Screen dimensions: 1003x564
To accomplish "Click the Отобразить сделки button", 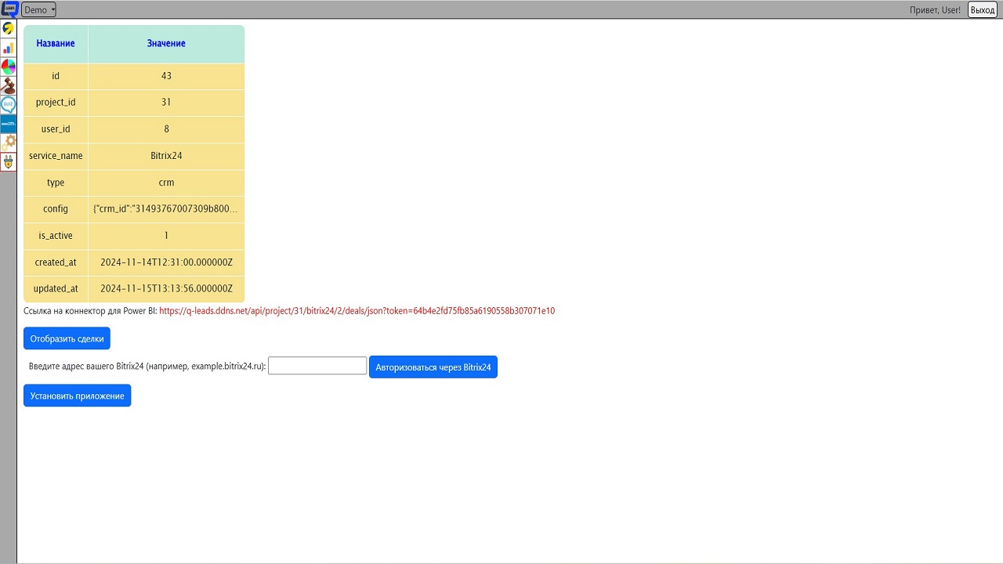I will point(67,338).
